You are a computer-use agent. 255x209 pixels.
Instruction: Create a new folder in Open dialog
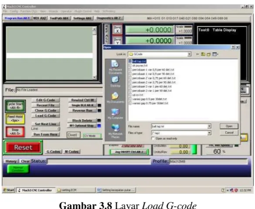pos(209,54)
